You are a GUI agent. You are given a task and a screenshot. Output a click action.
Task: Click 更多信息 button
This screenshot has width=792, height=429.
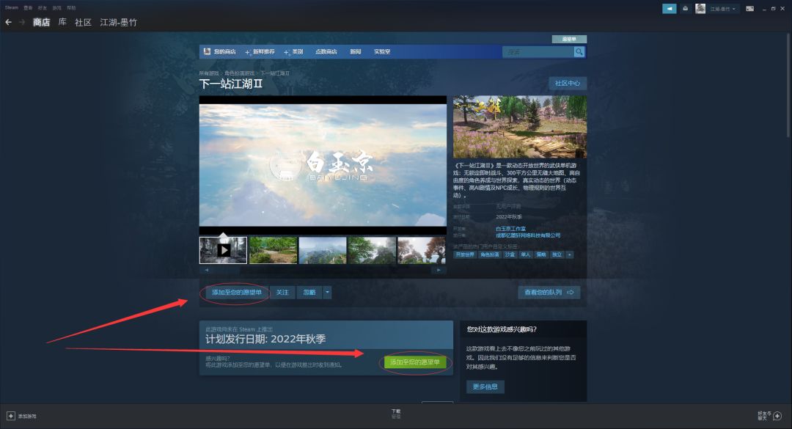pyautogui.click(x=485, y=386)
